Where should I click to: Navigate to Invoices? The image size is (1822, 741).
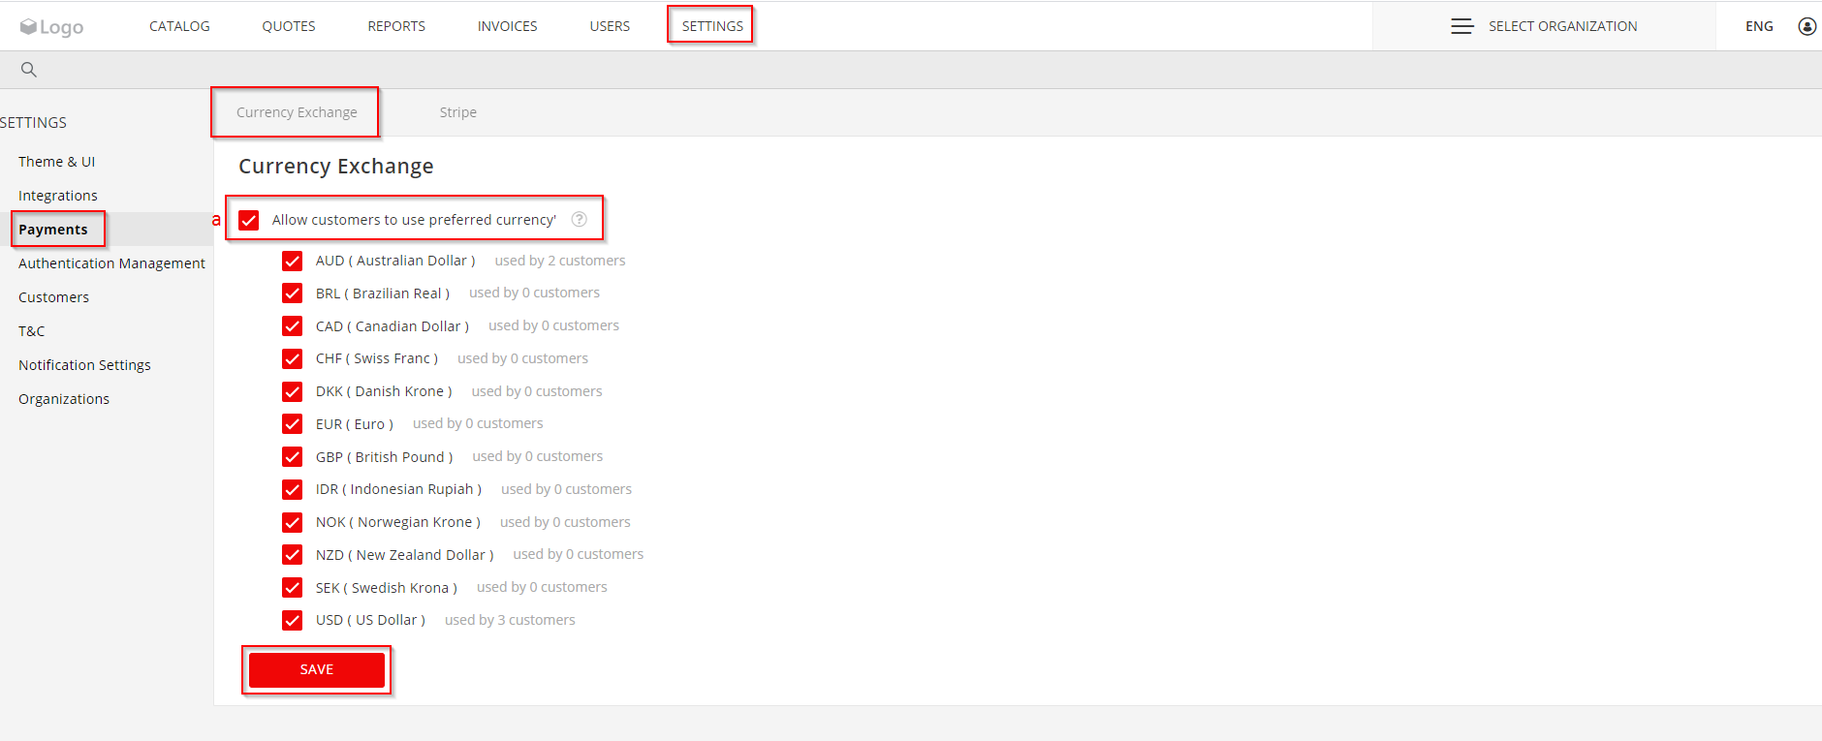click(507, 26)
